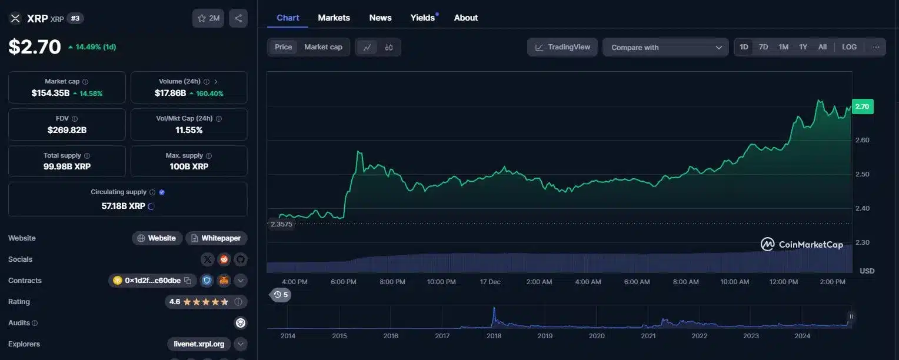Open the X (Twitter) social link
899x360 pixels.
coord(208,259)
